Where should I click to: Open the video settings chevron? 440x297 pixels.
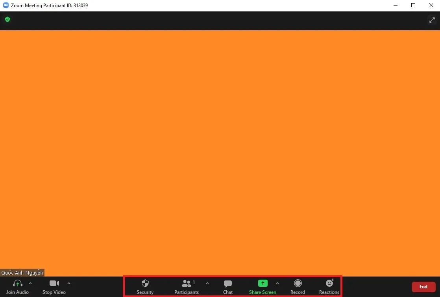(69, 283)
